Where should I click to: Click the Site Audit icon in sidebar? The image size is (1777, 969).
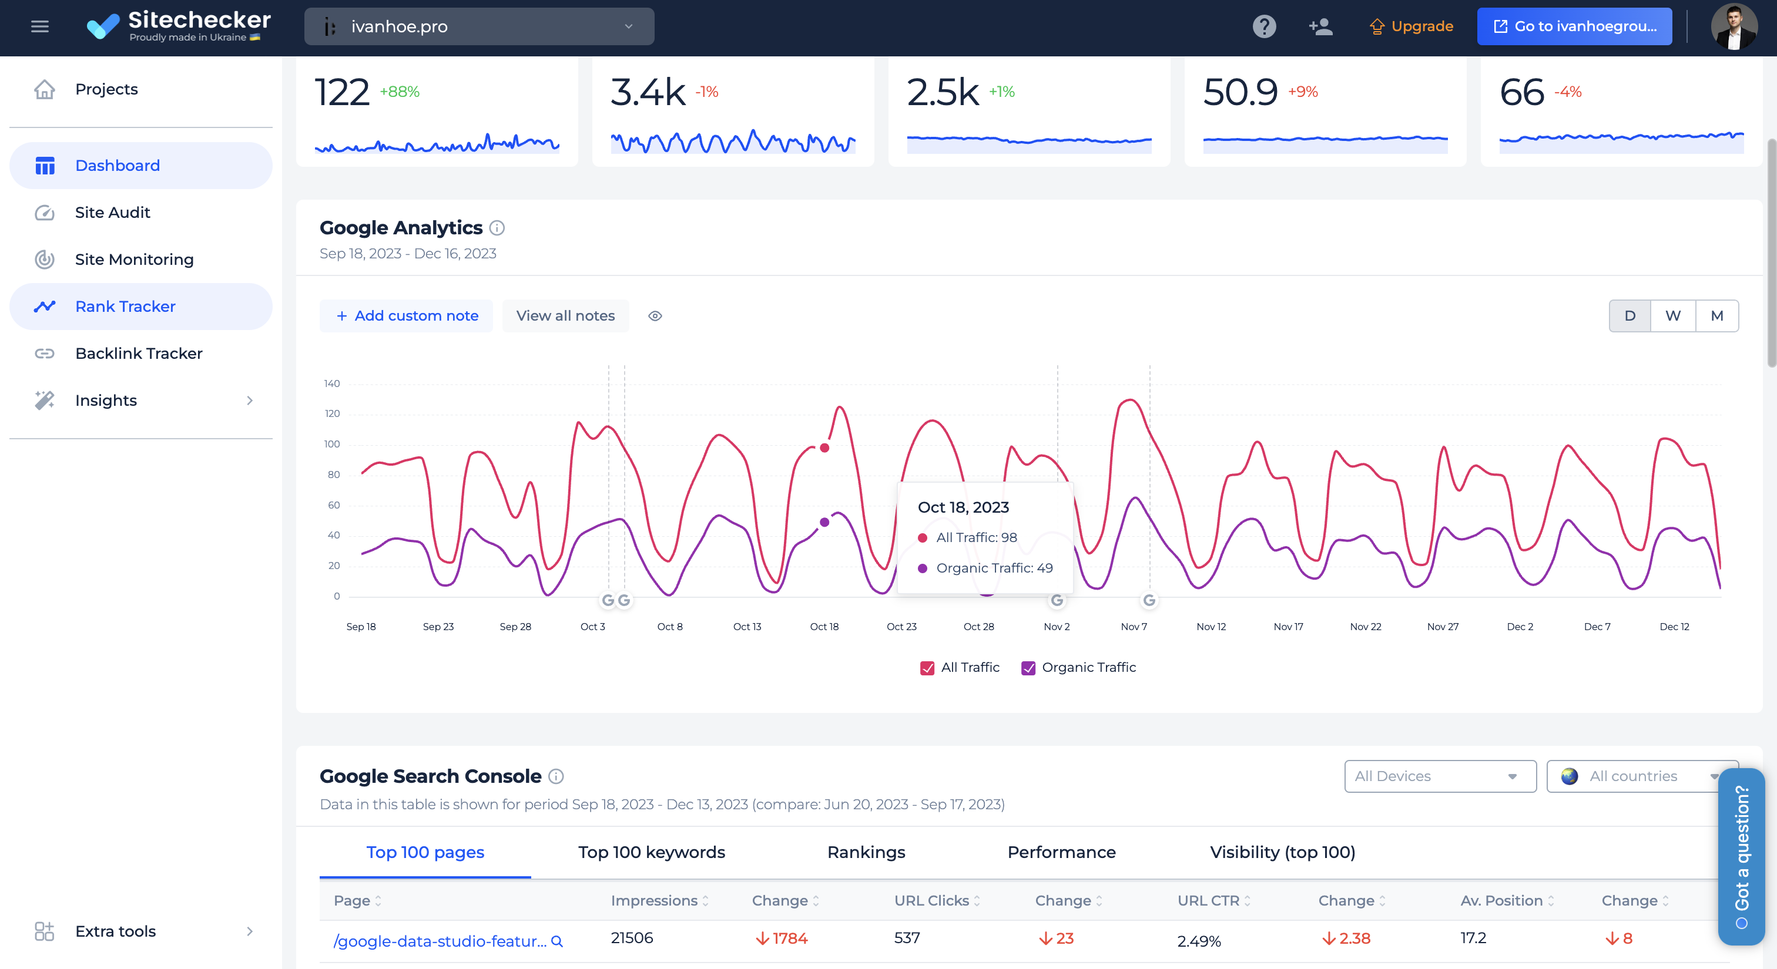tap(43, 211)
